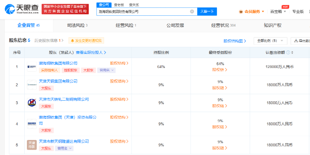Open 天津天钢集团有限公司 shareholder link

58,81
